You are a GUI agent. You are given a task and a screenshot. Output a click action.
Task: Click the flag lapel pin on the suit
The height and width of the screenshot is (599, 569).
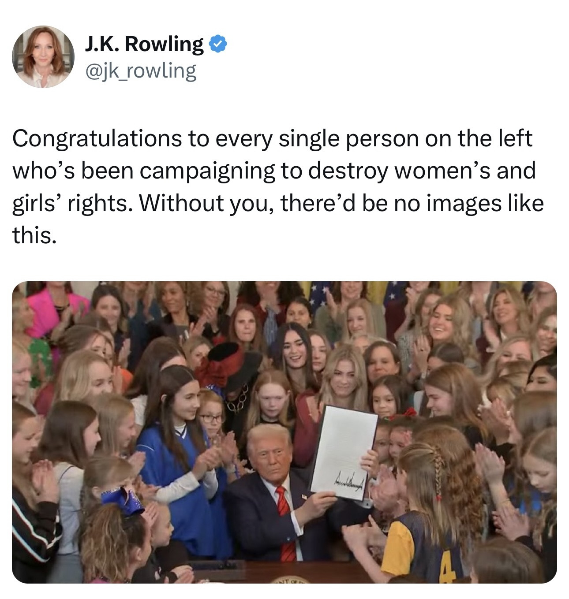[304, 497]
